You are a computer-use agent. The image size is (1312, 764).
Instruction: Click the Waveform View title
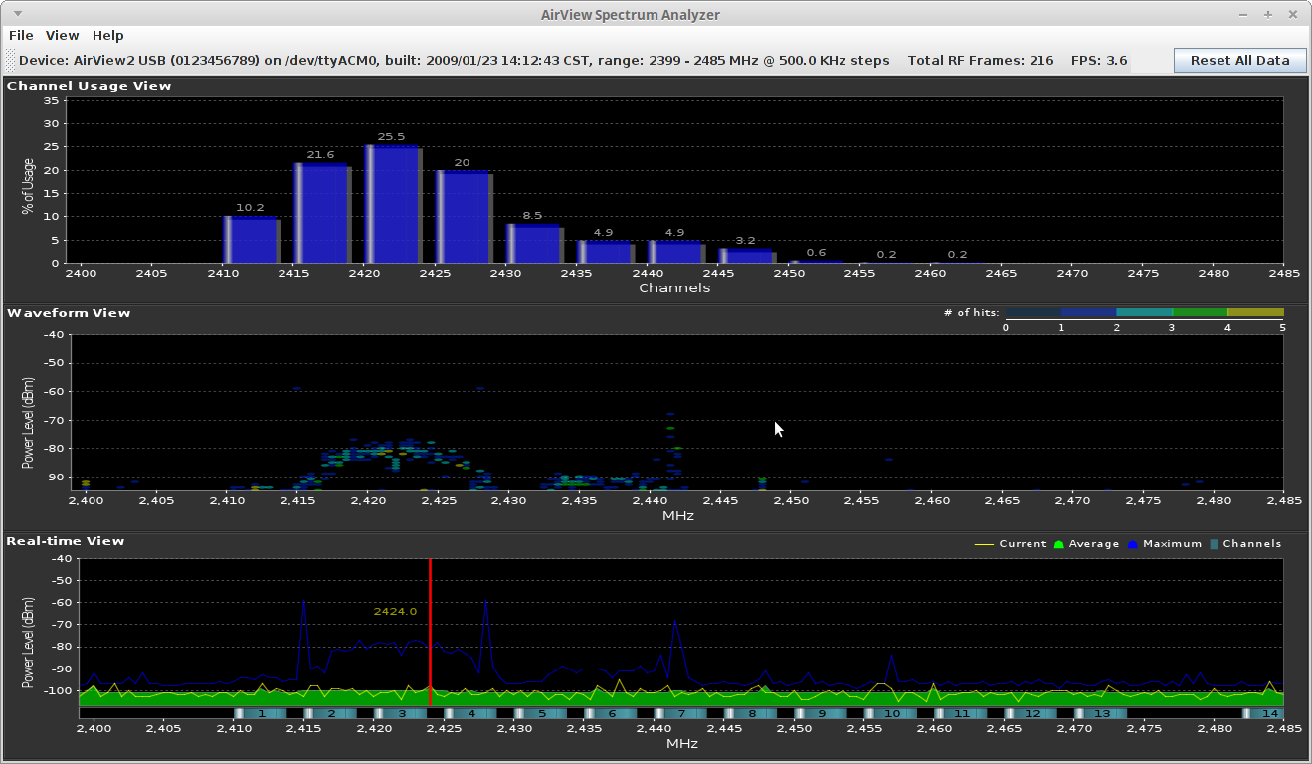(x=69, y=313)
